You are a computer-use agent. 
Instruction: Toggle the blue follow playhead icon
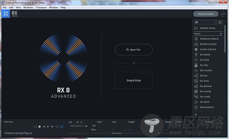coord(62,126)
